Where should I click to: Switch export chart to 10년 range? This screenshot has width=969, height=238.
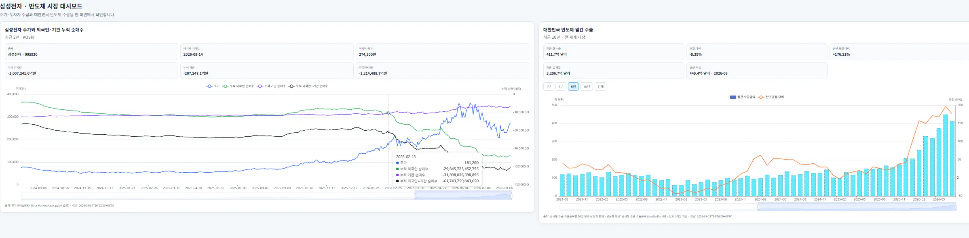(x=587, y=87)
